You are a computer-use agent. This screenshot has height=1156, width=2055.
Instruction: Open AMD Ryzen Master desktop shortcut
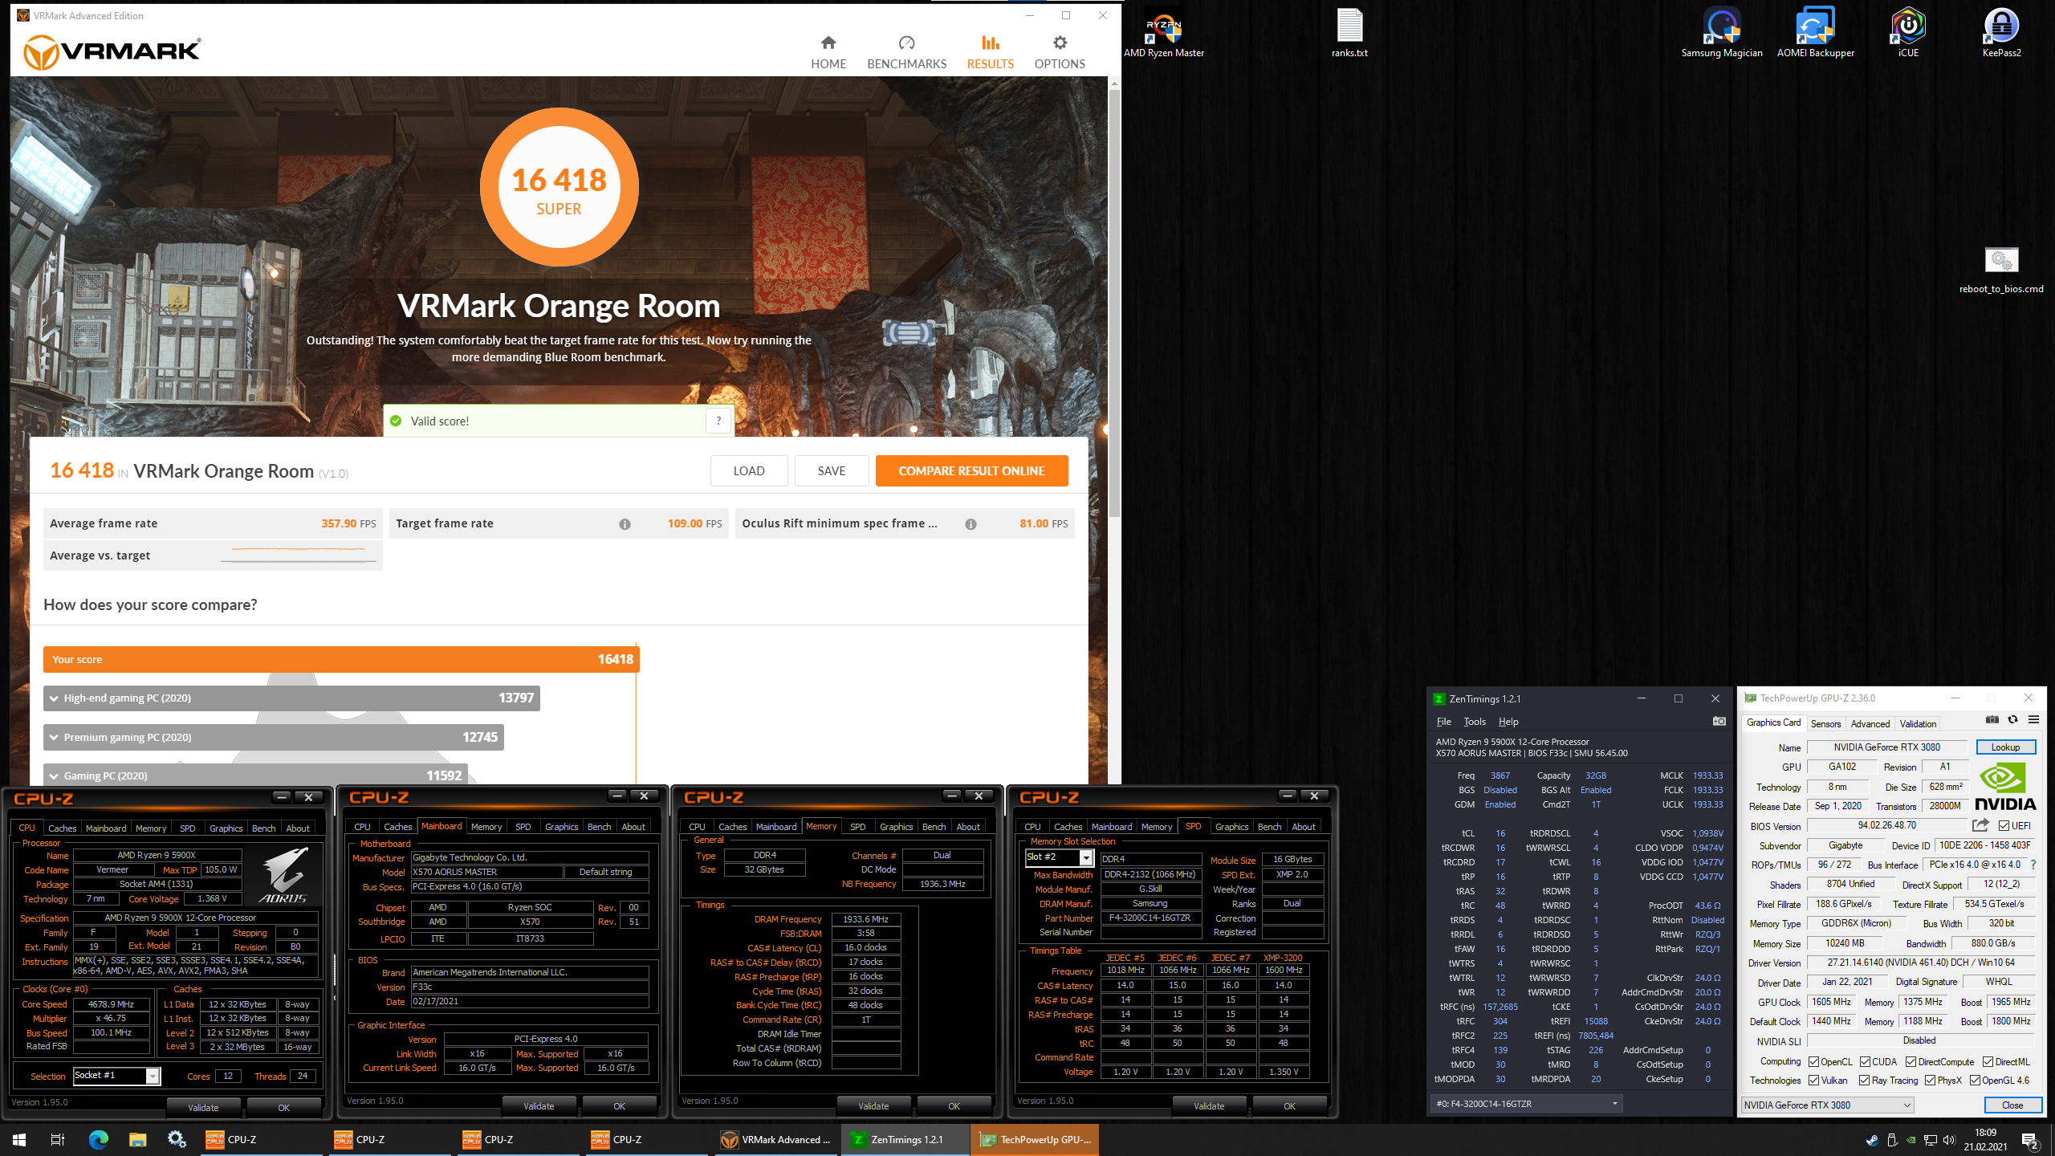pos(1163,34)
